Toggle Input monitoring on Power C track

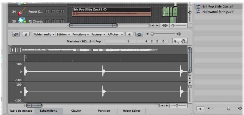tap(47, 12)
